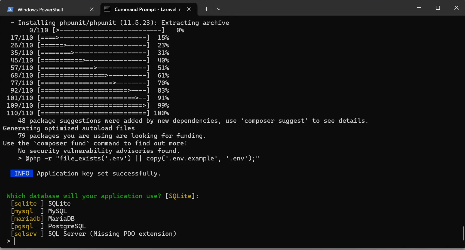Close the terminal window
The image size is (465, 250).
click(456, 8)
